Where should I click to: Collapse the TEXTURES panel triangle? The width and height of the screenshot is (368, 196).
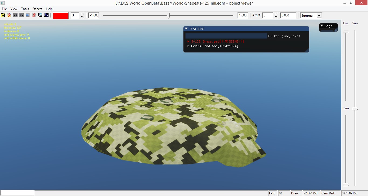[186, 29]
